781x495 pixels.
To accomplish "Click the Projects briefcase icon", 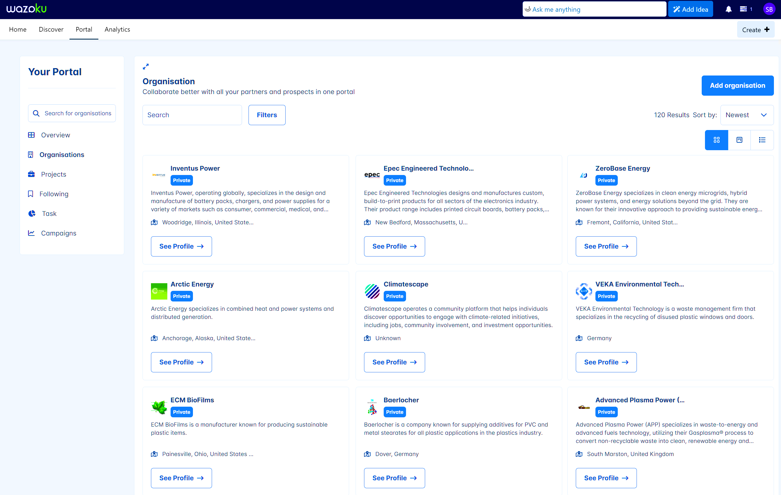I will [x=31, y=174].
